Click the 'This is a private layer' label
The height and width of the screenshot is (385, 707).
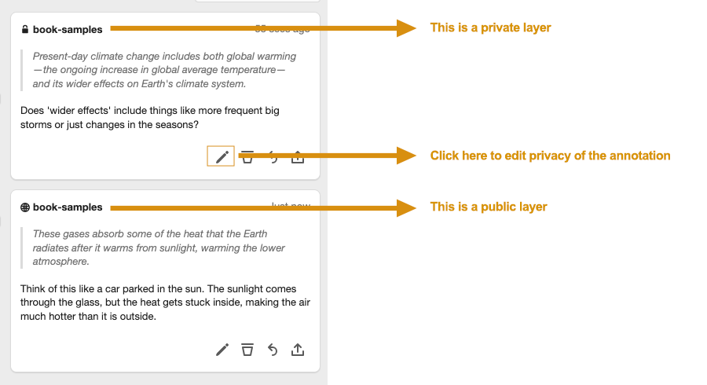click(490, 27)
